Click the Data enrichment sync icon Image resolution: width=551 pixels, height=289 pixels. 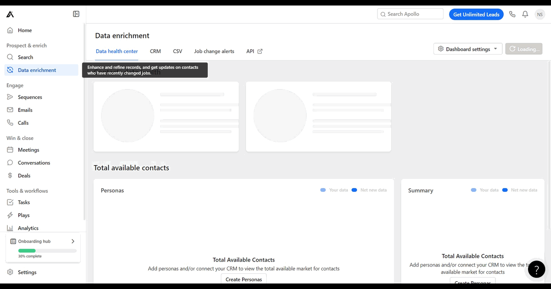(10, 70)
